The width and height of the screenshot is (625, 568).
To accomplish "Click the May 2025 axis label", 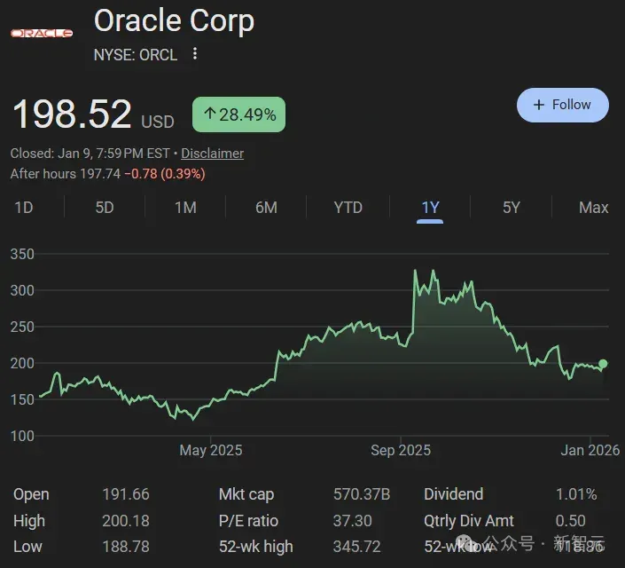I will click(x=210, y=450).
